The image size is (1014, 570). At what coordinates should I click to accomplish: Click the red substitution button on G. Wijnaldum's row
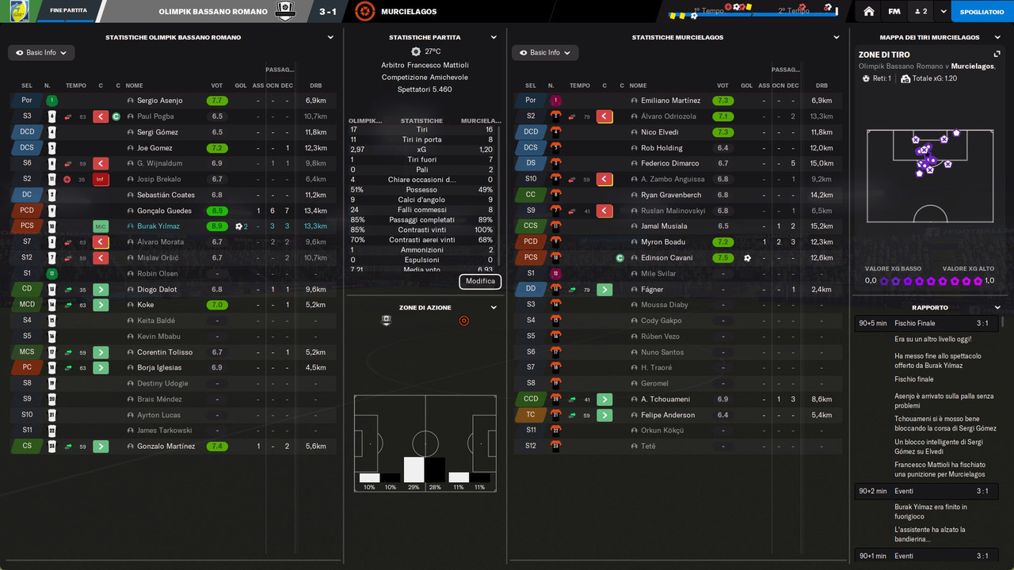(x=100, y=164)
